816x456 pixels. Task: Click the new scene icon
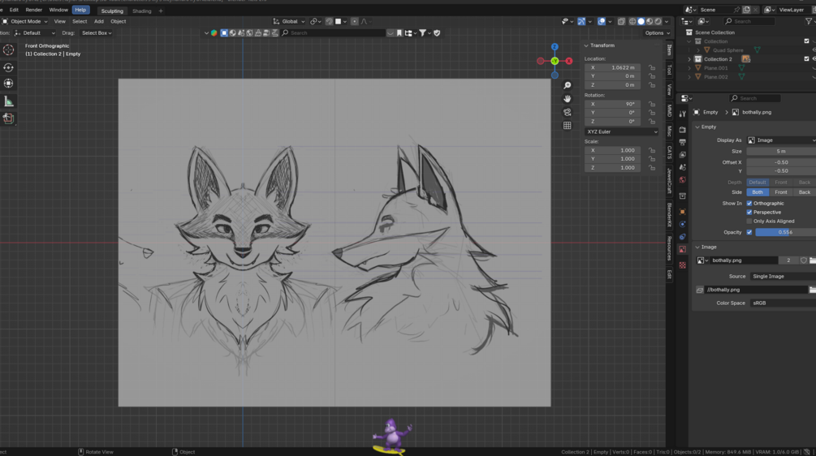click(x=746, y=10)
